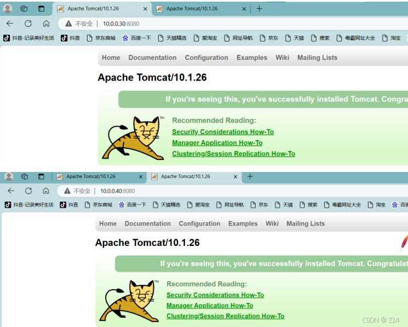Click the profile avatar in the top browser

pos(8,9)
